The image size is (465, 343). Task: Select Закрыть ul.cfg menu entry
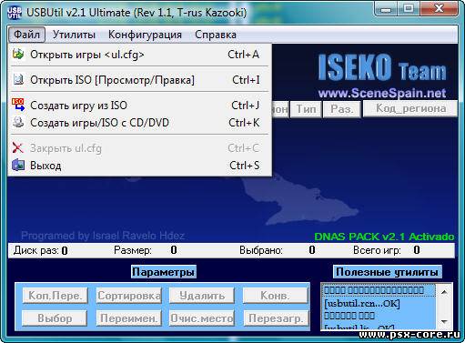(139, 148)
